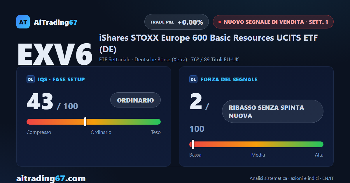Click the iShares STOXX Europe 600 ETF title
This screenshot has height=183, width=350.
click(x=209, y=44)
